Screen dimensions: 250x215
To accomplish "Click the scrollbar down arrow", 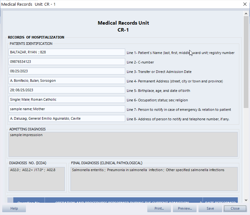I will click(x=246, y=200).
